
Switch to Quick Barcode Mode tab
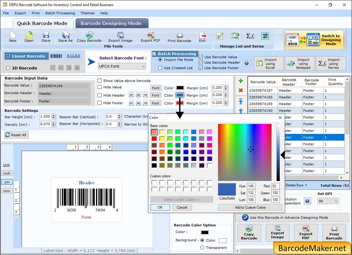coord(43,23)
